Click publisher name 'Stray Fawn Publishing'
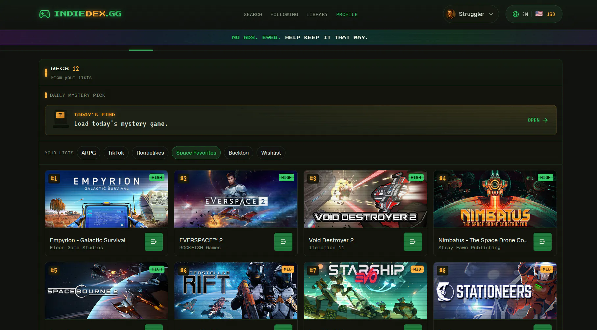Screen dimensions: 597x330 click(x=469, y=248)
